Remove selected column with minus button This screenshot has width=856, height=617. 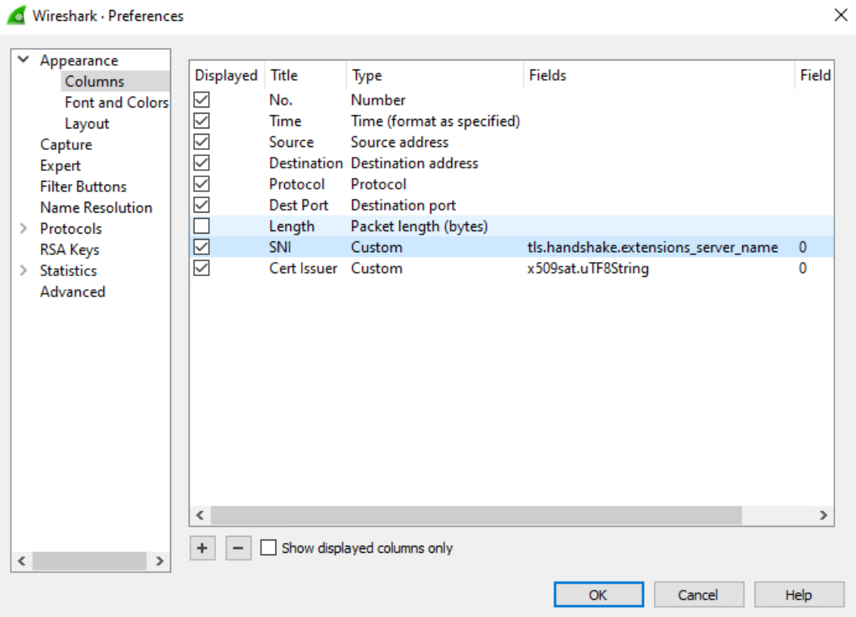[x=238, y=547]
